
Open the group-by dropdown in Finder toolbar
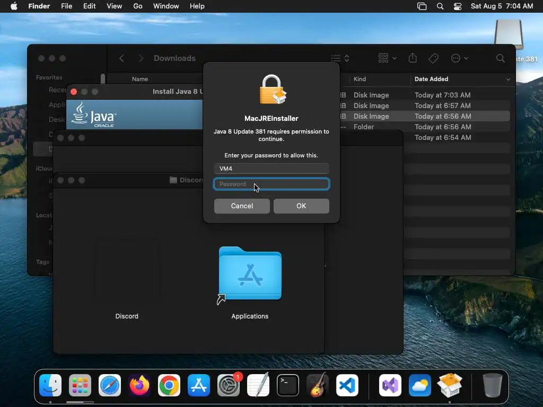click(387, 58)
